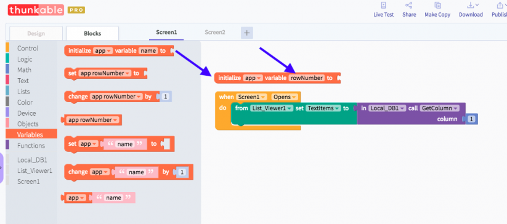
Task: Open app dropdown in flyout initialize name block
Action: (x=102, y=50)
